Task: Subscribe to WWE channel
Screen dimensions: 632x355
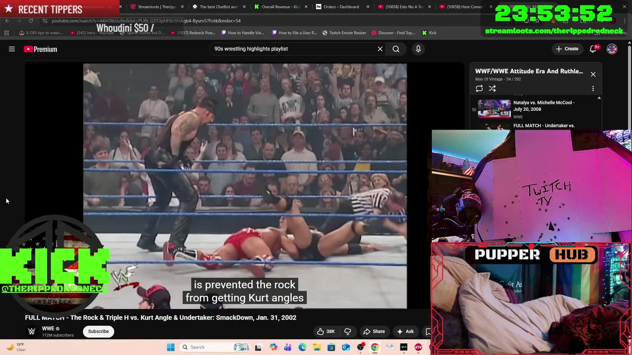Action: pyautogui.click(x=98, y=331)
